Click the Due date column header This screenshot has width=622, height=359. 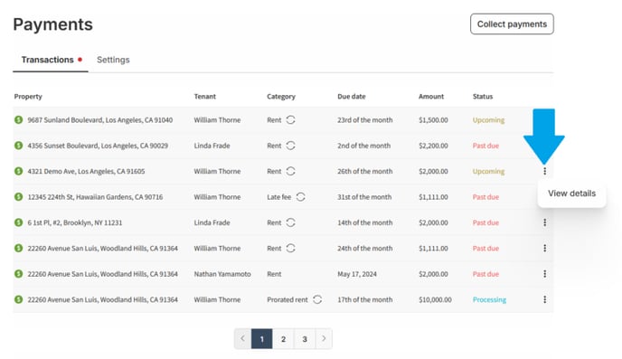pos(352,97)
